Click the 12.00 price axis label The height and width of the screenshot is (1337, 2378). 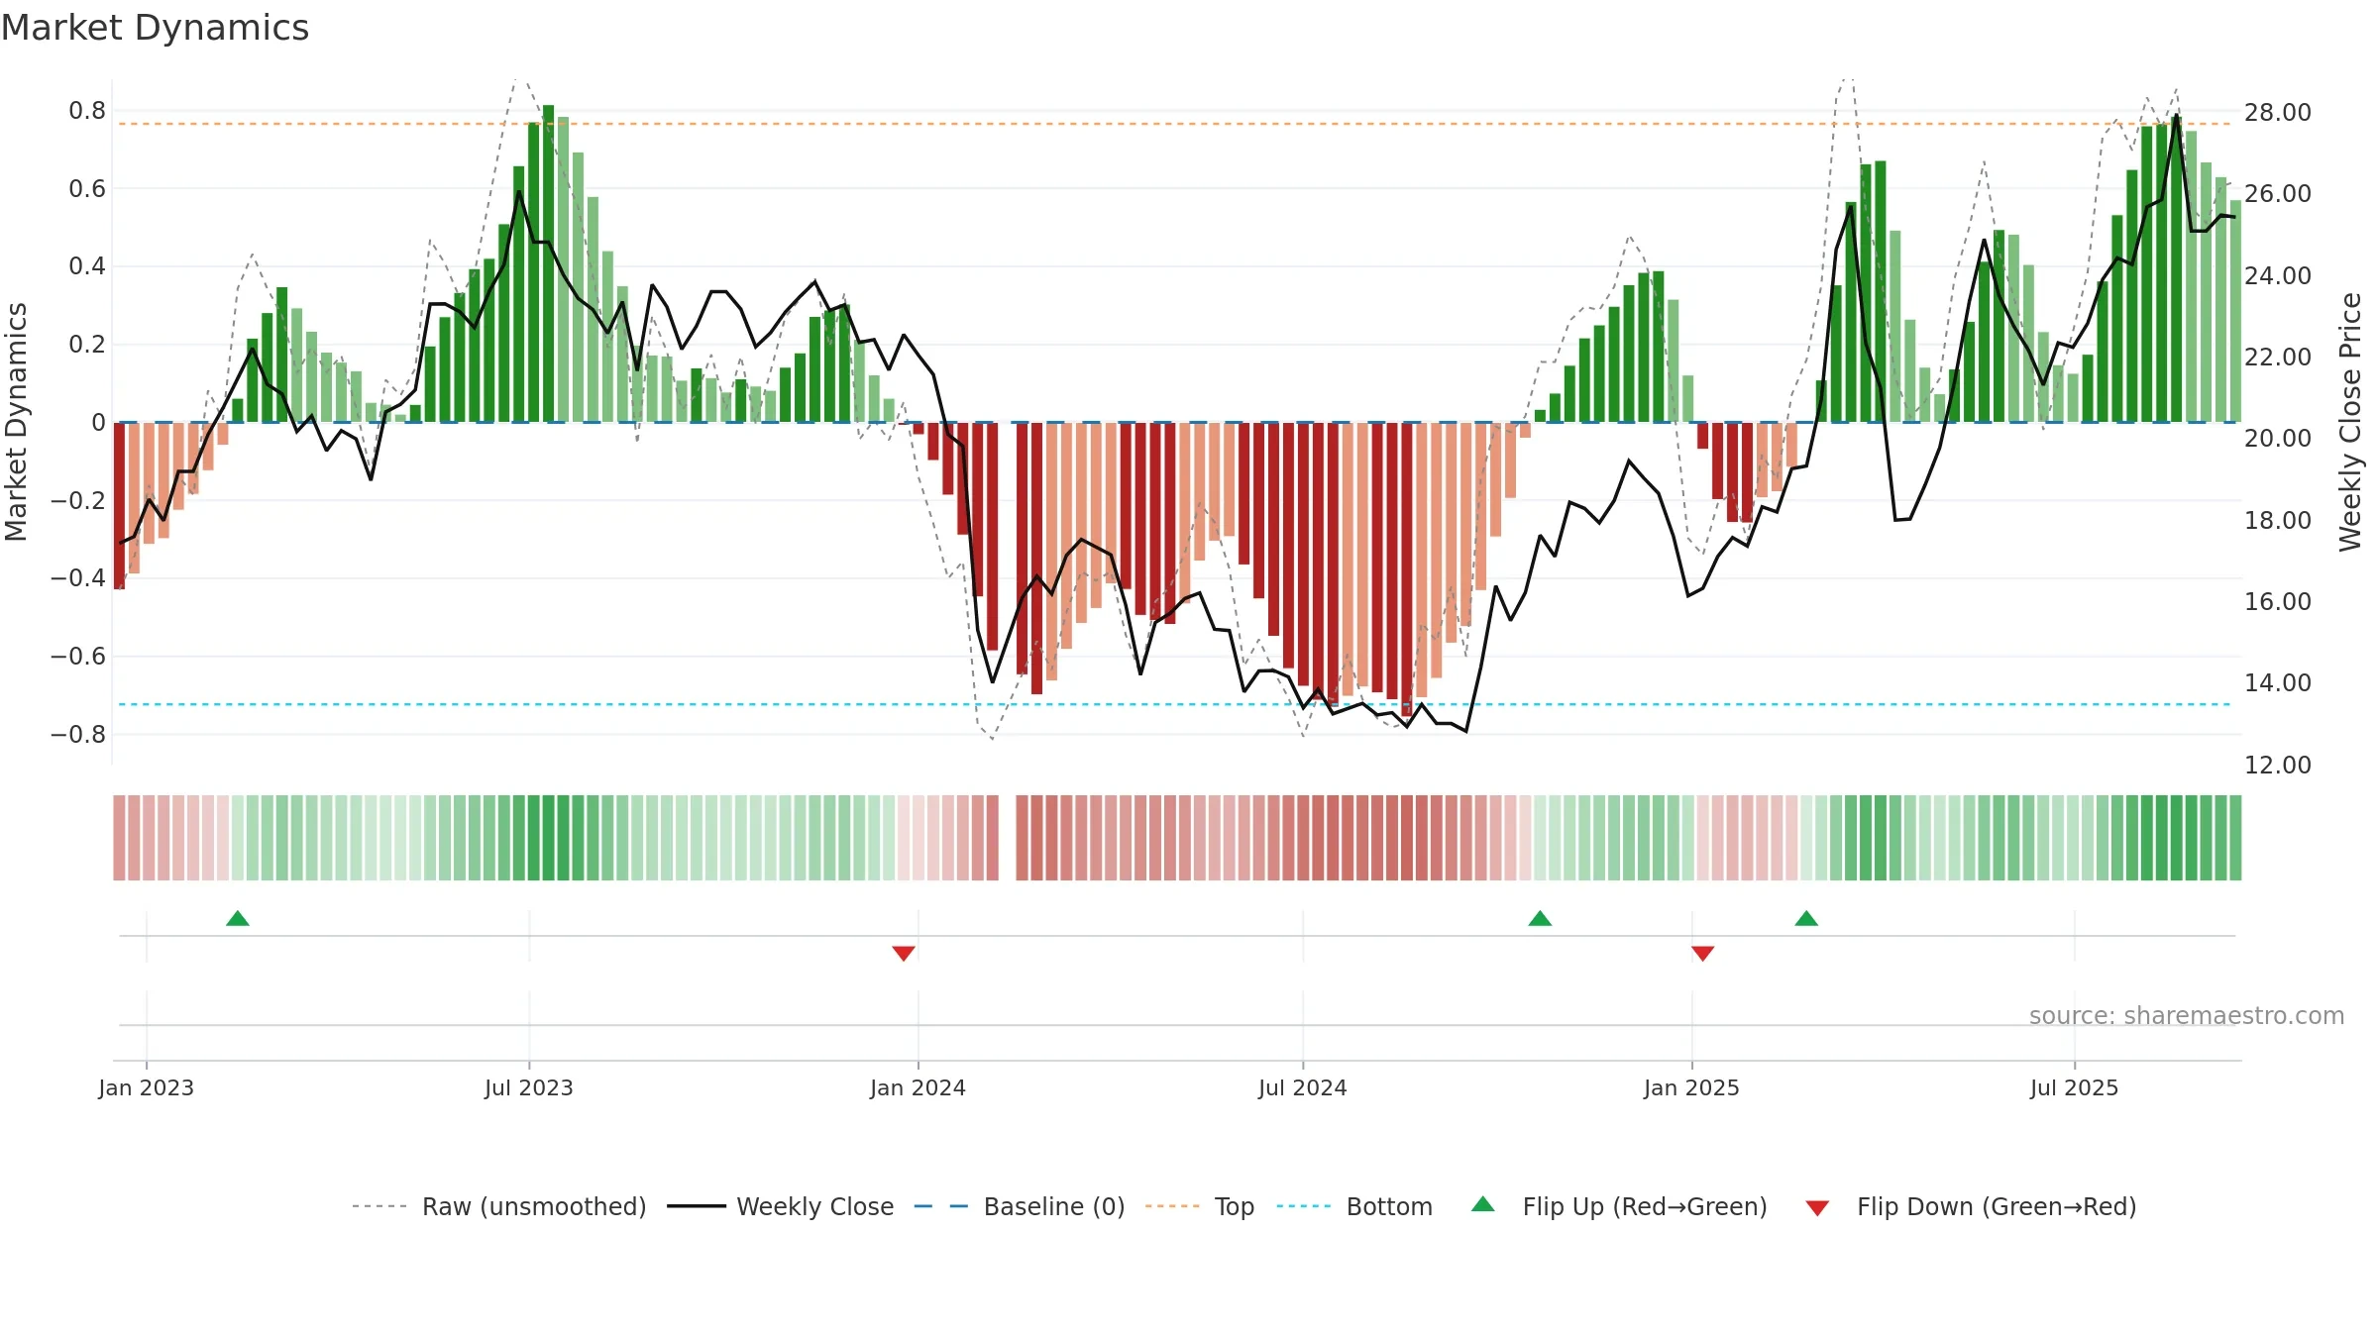pos(2278,765)
